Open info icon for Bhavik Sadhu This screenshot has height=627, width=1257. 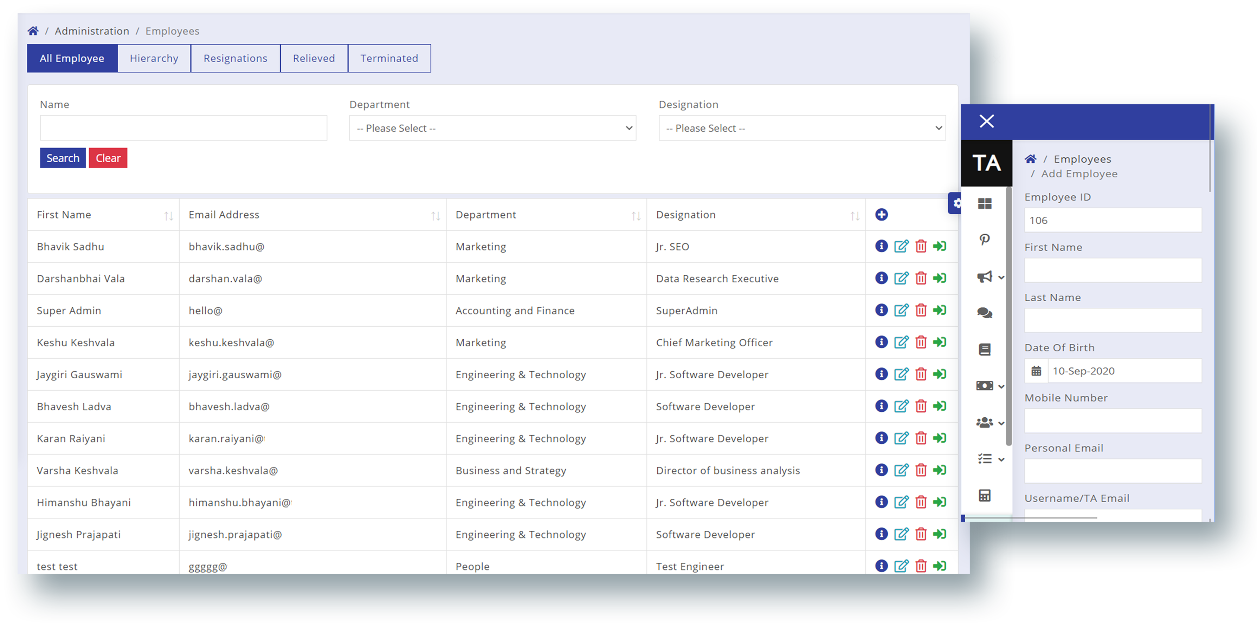click(881, 246)
